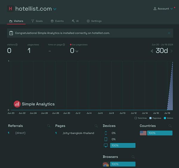
Task: Click the red H hotellist site logo
Action: click(10, 9)
